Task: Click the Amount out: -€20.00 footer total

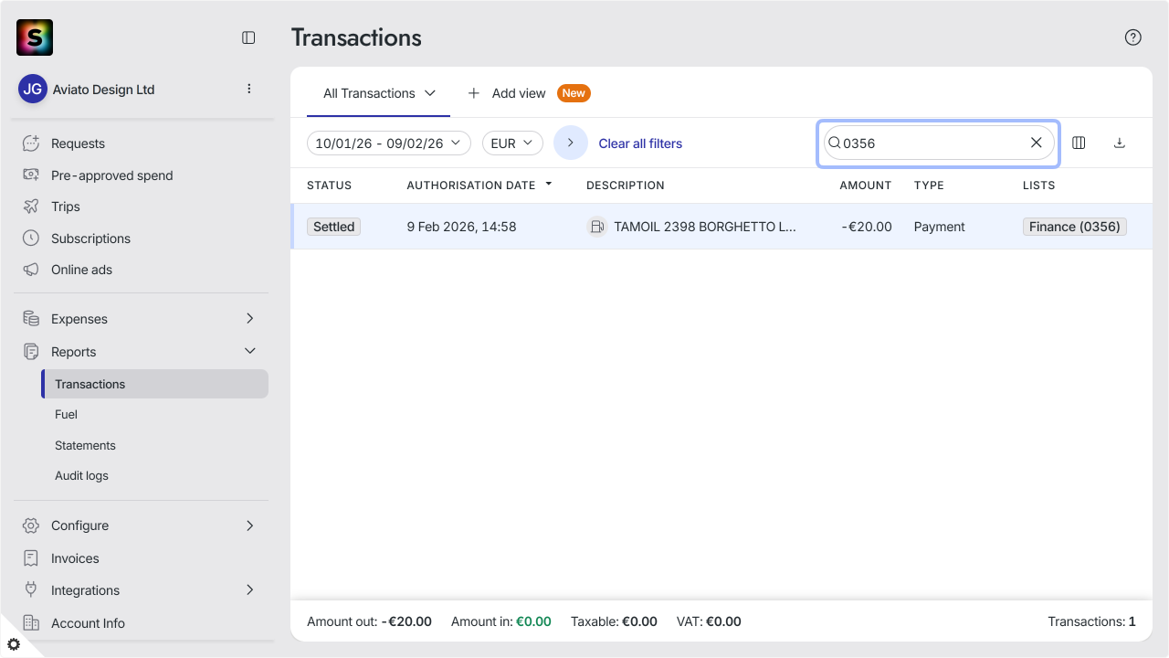Action: (369, 621)
